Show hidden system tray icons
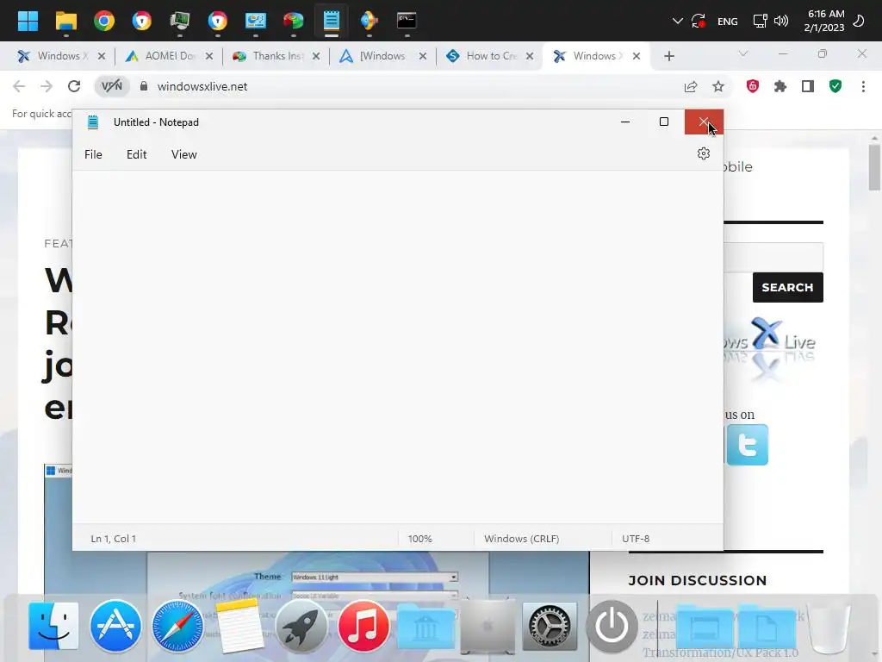 pyautogui.click(x=677, y=22)
